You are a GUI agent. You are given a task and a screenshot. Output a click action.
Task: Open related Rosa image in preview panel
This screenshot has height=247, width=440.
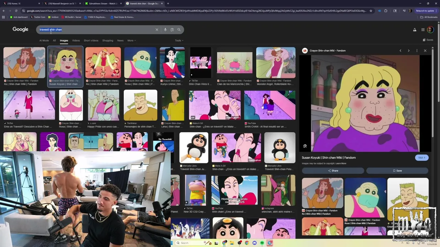click(x=365, y=198)
